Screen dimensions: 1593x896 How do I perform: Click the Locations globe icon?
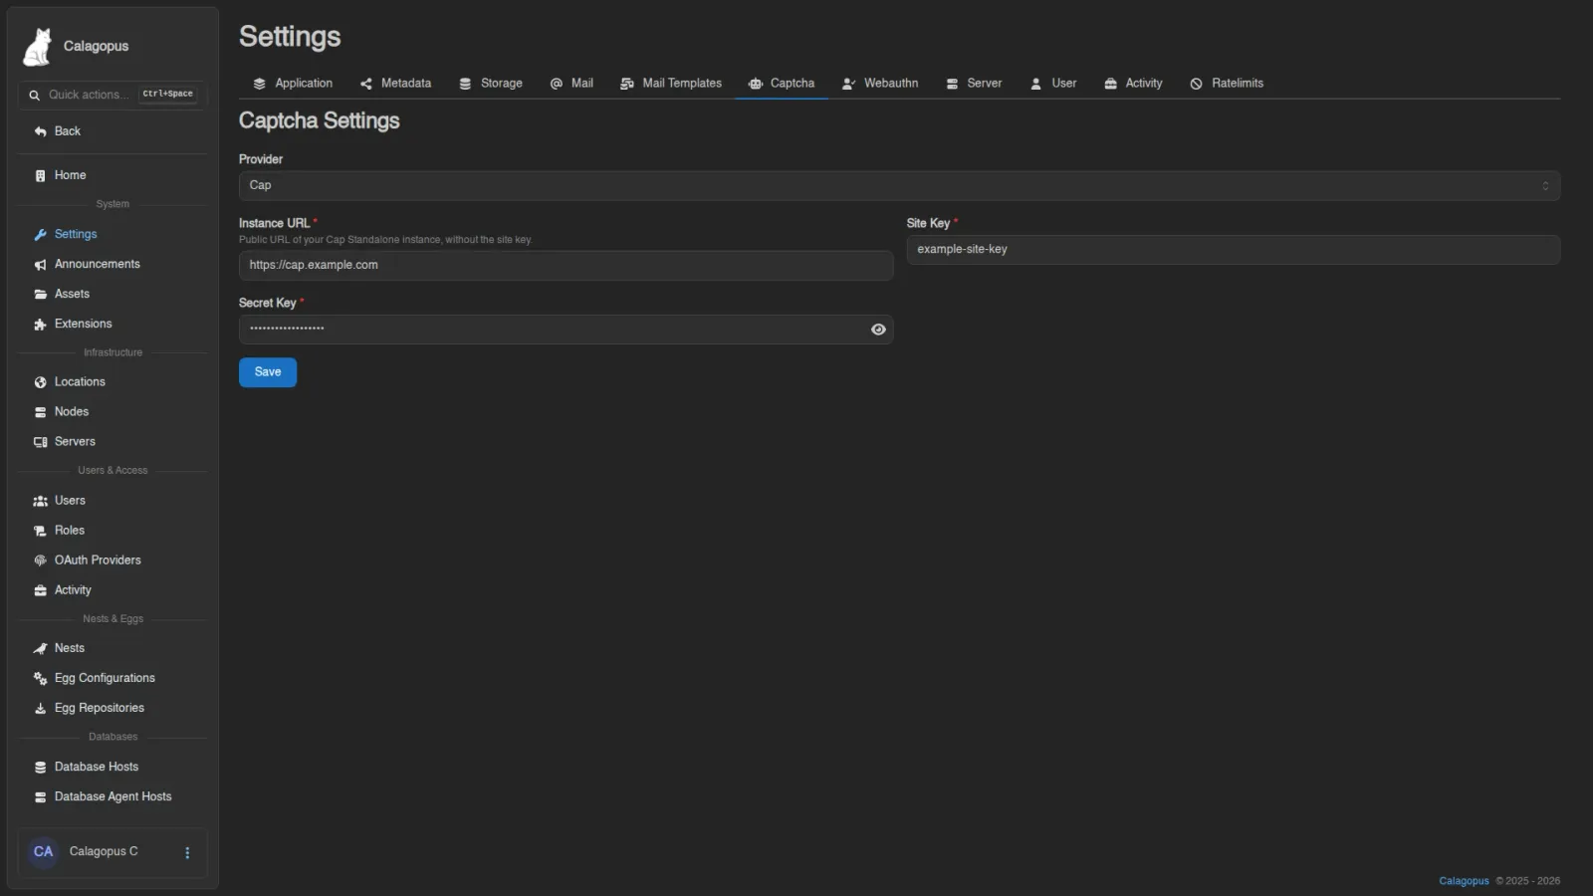pos(40,382)
